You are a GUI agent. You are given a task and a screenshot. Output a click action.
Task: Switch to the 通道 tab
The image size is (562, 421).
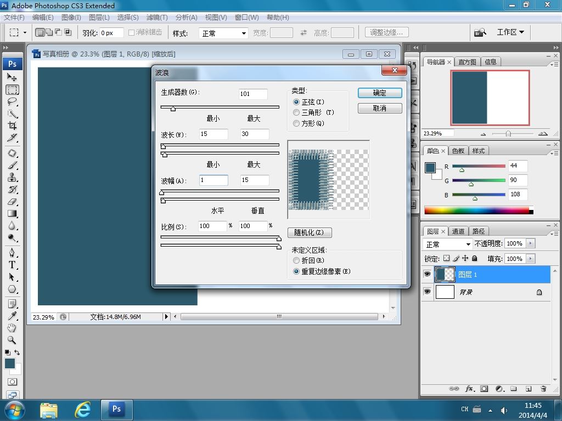click(x=458, y=231)
